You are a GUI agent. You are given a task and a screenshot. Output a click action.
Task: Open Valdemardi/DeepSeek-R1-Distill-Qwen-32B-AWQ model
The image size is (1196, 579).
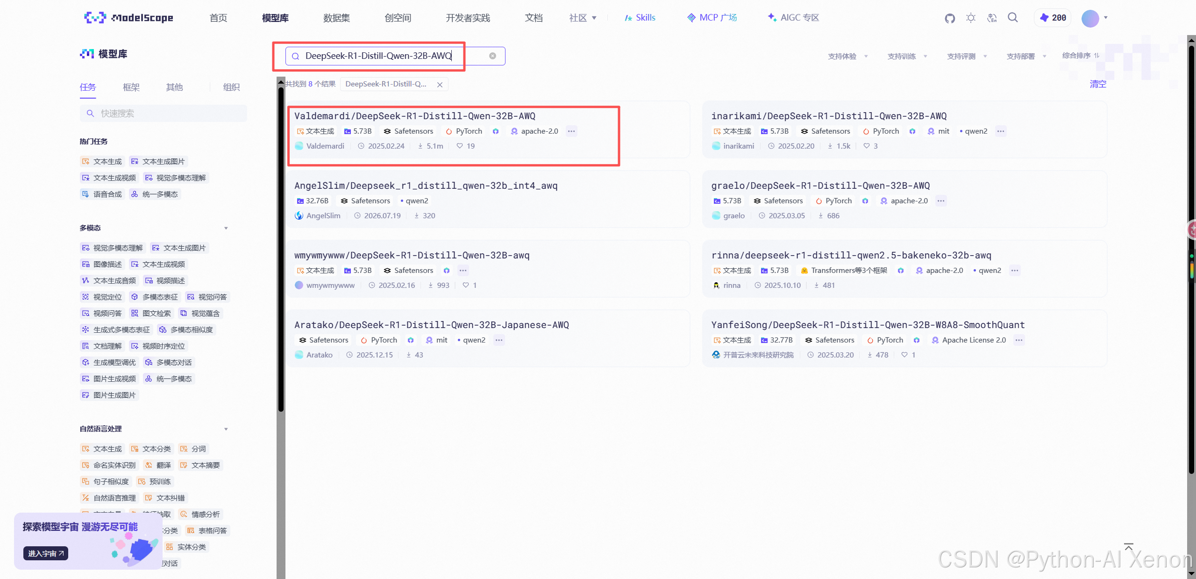click(x=415, y=116)
